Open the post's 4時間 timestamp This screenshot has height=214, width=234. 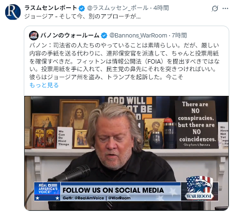(161, 8)
